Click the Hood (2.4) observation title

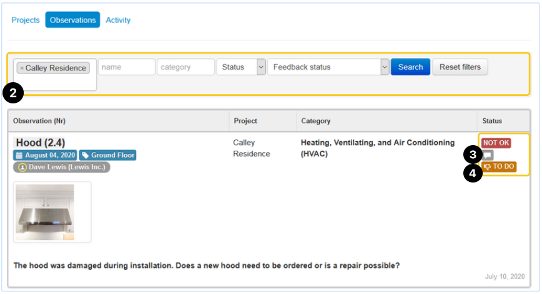click(40, 143)
